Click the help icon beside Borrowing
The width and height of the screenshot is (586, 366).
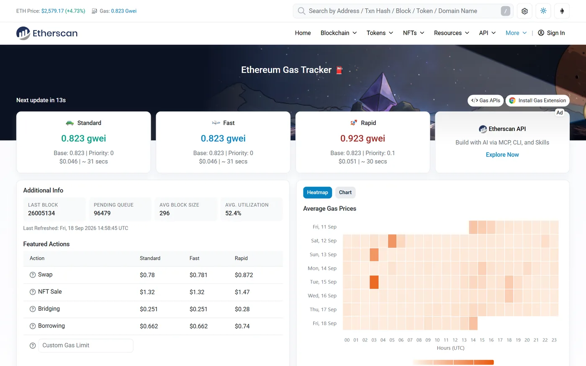(x=33, y=326)
